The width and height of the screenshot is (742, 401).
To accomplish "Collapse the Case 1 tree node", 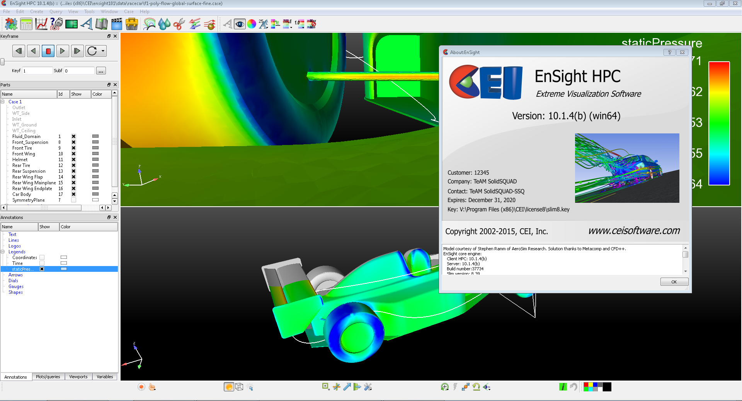I will (x=3, y=102).
